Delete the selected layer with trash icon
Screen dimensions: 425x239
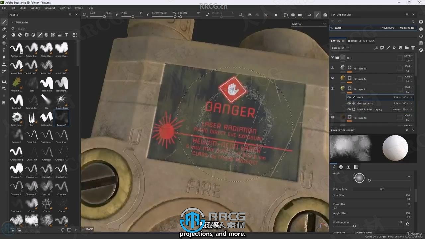[413, 48]
